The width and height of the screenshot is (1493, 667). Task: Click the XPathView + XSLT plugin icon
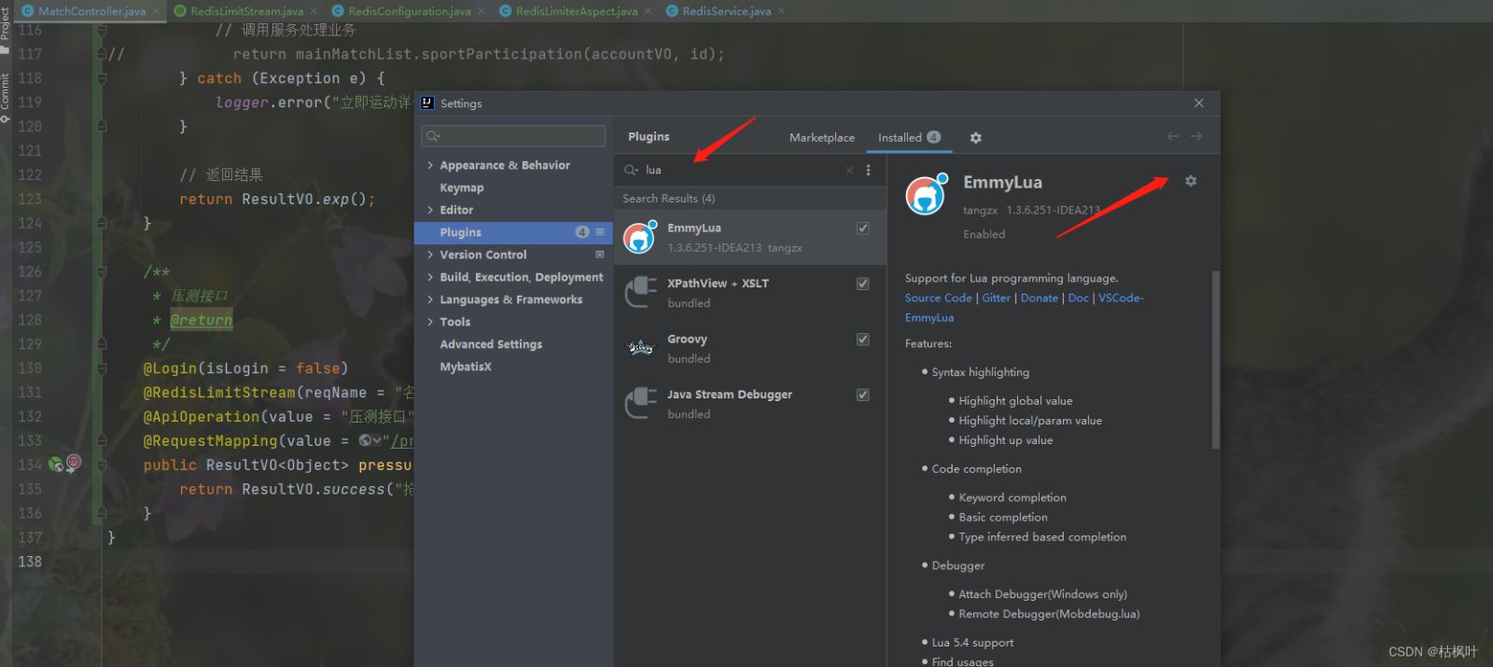pos(640,292)
